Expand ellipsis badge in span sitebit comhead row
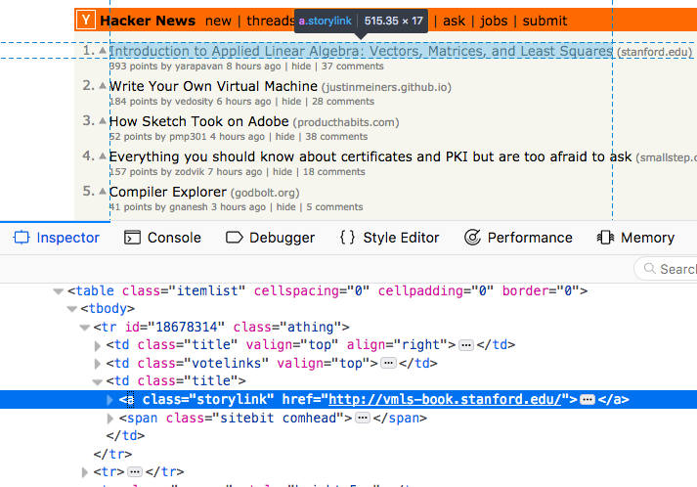This screenshot has width=697, height=487. [363, 419]
